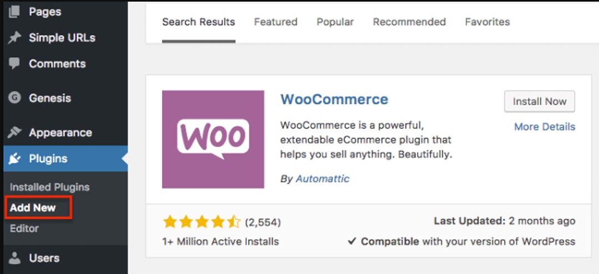Select Add New in Plugins submenu
Screen dimensions: 599x274
(x=33, y=208)
